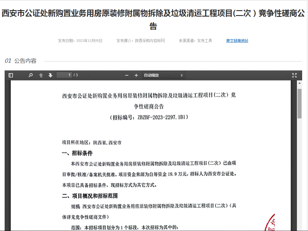The image size is (308, 231).
Task: Click the bid number ZBZBF-2023-2297.1B1 line
Action: point(149,117)
